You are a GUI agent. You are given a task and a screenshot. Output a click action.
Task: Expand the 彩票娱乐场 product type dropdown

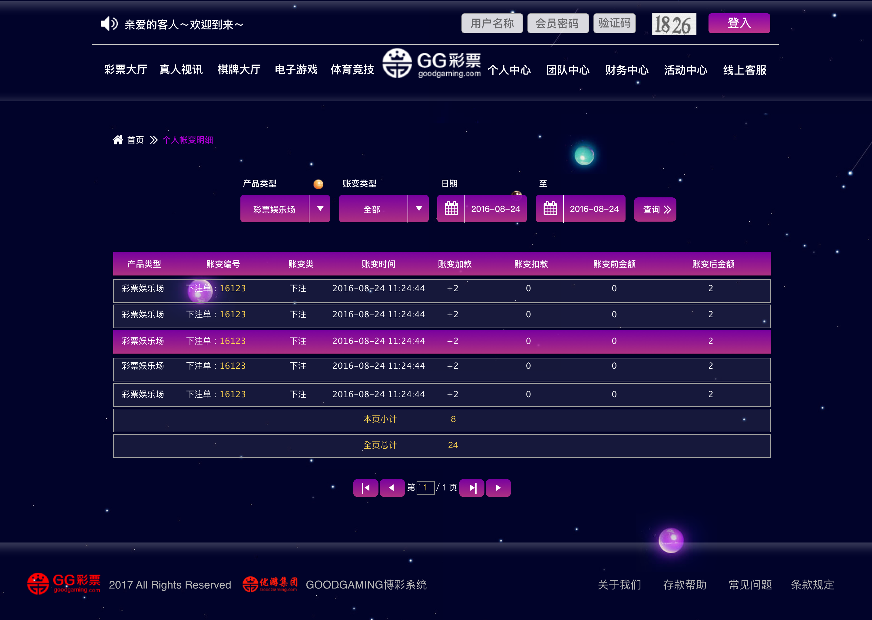[320, 209]
